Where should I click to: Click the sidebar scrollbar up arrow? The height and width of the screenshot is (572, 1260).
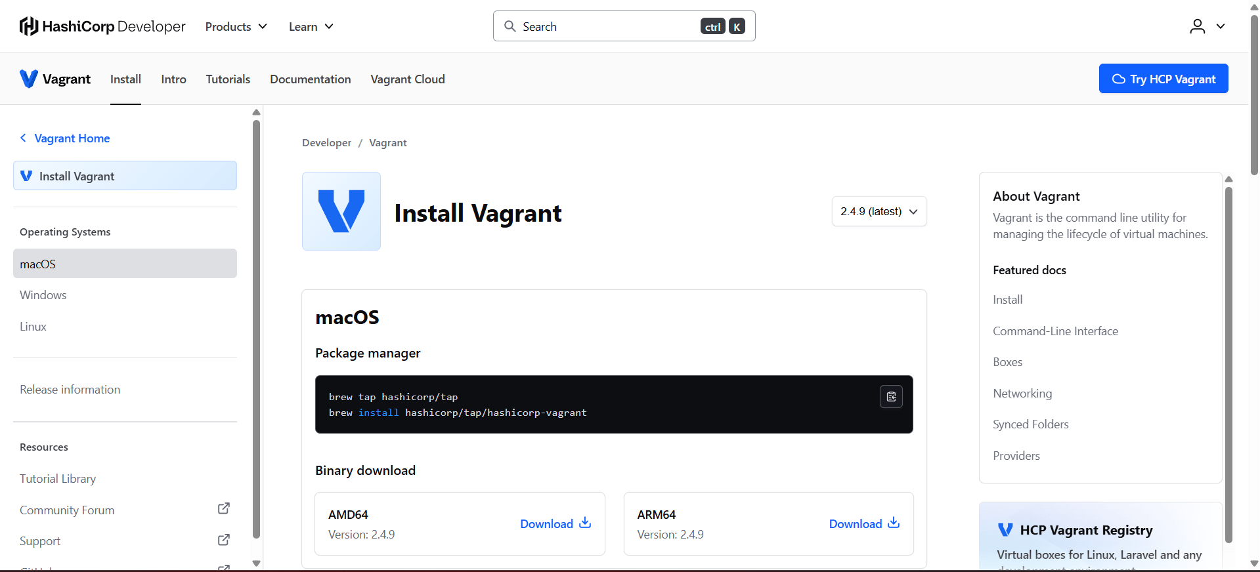(256, 112)
